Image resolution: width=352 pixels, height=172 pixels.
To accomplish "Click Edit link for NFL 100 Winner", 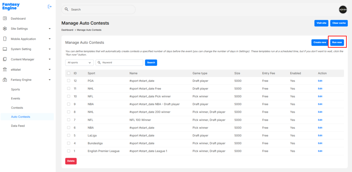I will point(320,120).
